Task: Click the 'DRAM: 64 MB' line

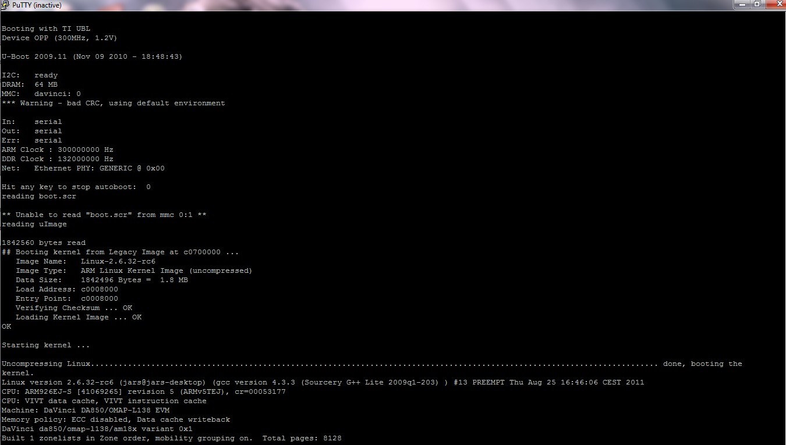Action: (x=30, y=84)
